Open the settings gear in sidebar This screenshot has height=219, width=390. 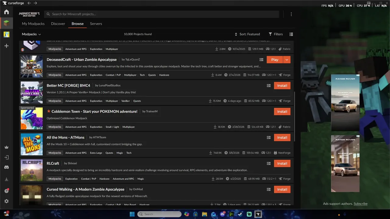point(6,201)
